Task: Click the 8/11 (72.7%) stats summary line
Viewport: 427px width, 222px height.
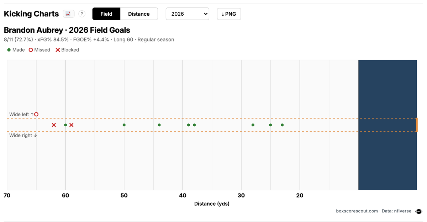Action: pyautogui.click(x=89, y=39)
